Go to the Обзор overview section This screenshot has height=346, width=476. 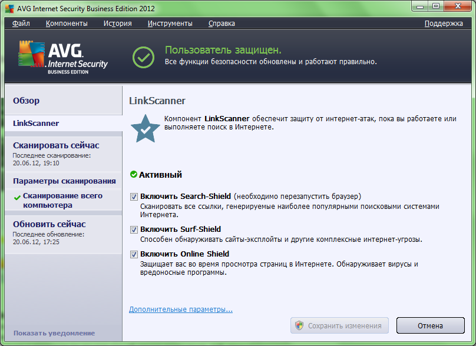point(64,101)
